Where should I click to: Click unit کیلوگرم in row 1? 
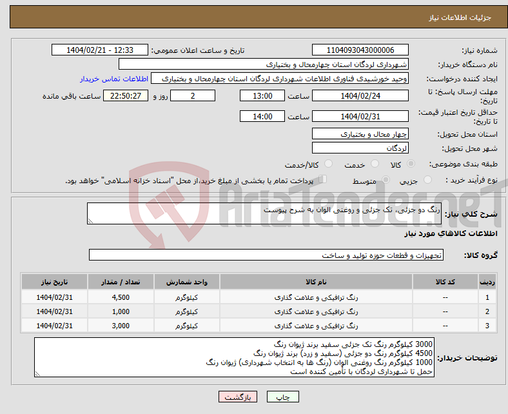pyautogui.click(x=186, y=297)
